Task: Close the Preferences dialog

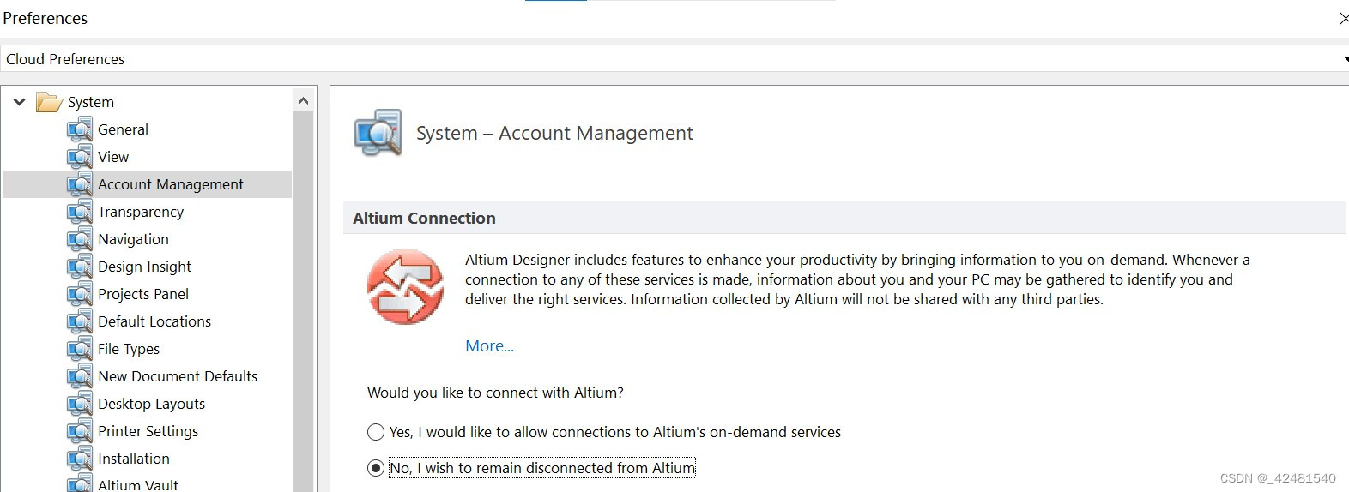Action: pyautogui.click(x=1342, y=18)
